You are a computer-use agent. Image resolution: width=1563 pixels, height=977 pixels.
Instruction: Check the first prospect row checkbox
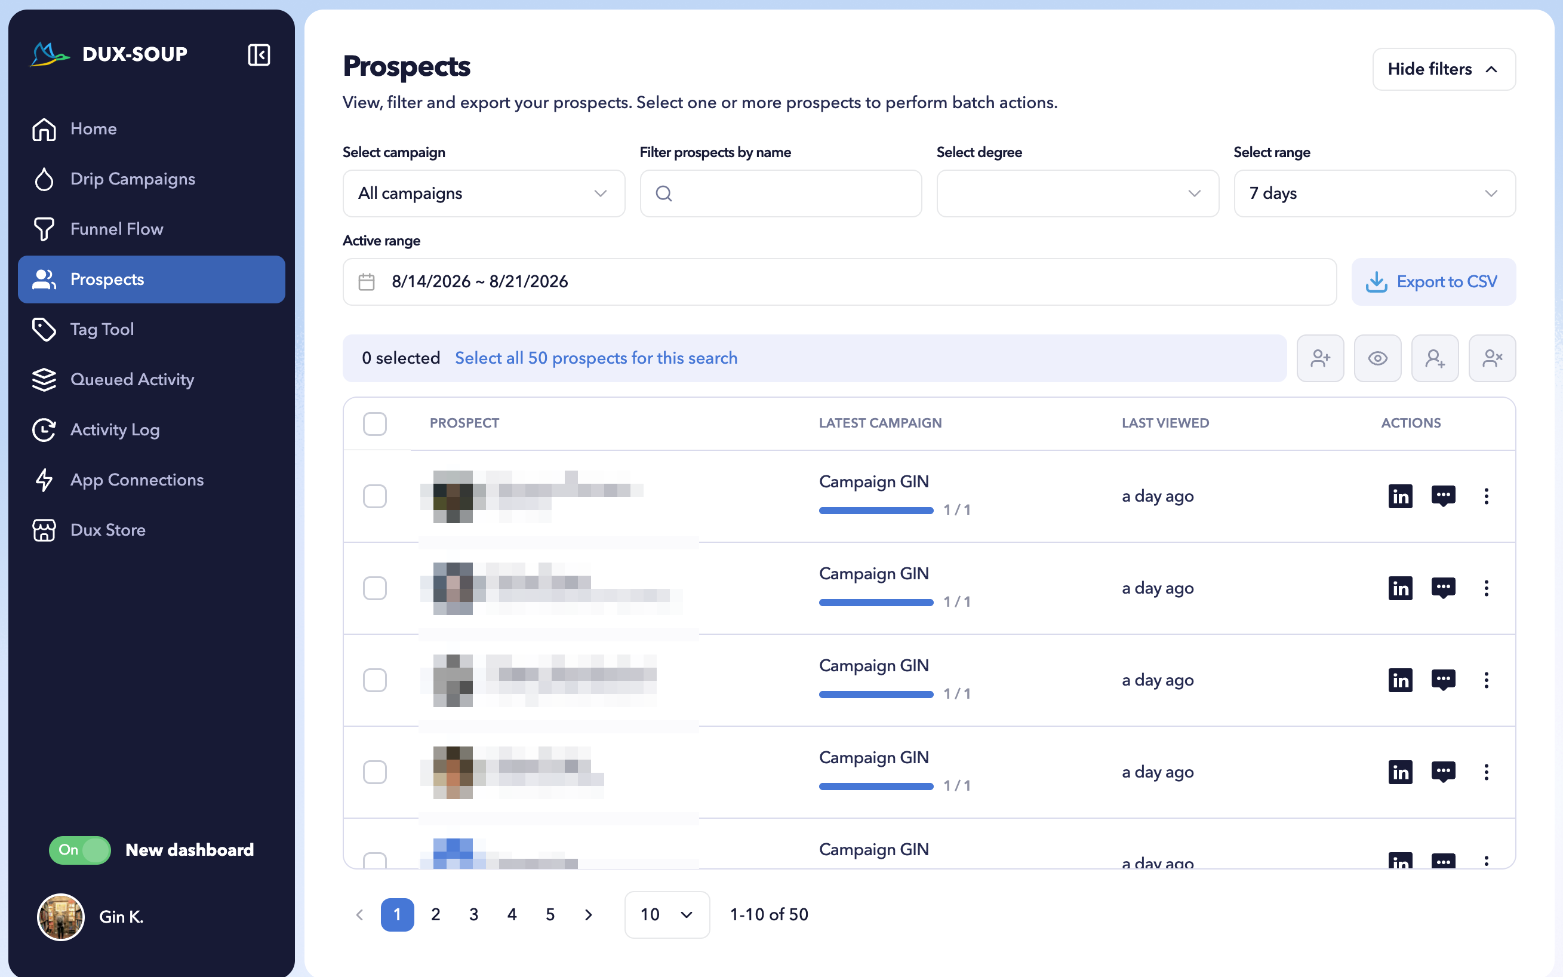click(374, 496)
